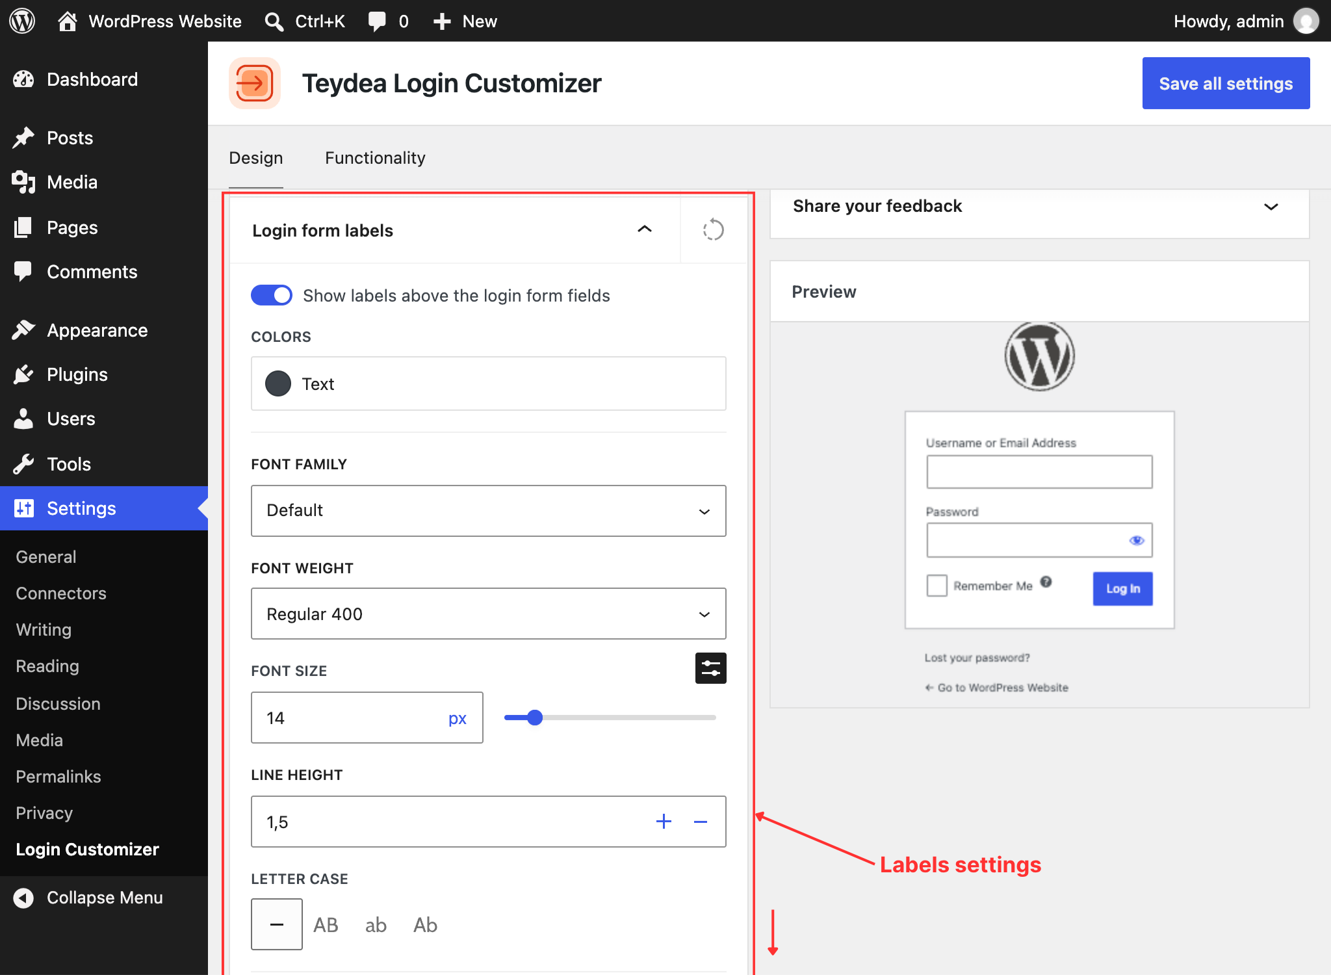Click the WordPress logo in admin bar

pos(22,21)
